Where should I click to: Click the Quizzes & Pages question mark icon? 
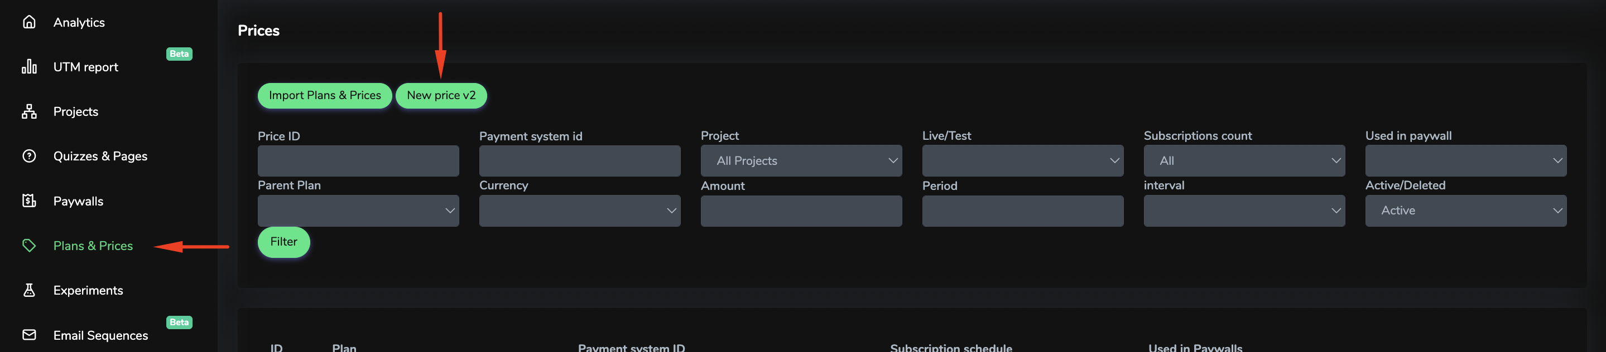[x=28, y=156]
